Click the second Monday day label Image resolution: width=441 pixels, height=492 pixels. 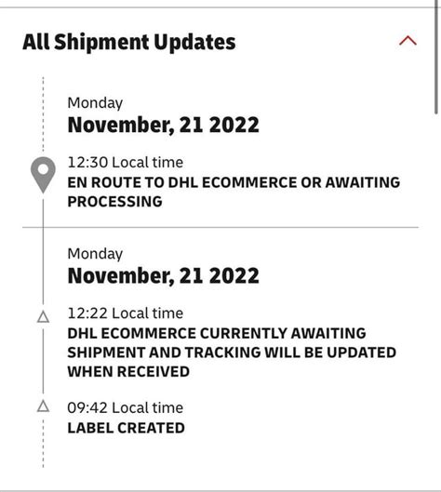point(95,254)
